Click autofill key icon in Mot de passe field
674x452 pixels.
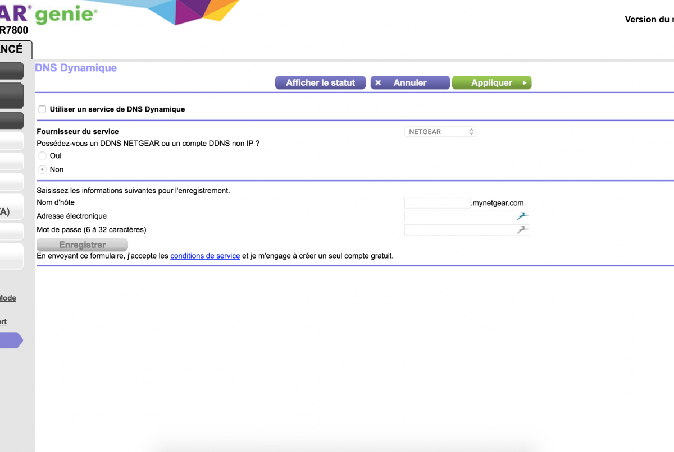(523, 230)
